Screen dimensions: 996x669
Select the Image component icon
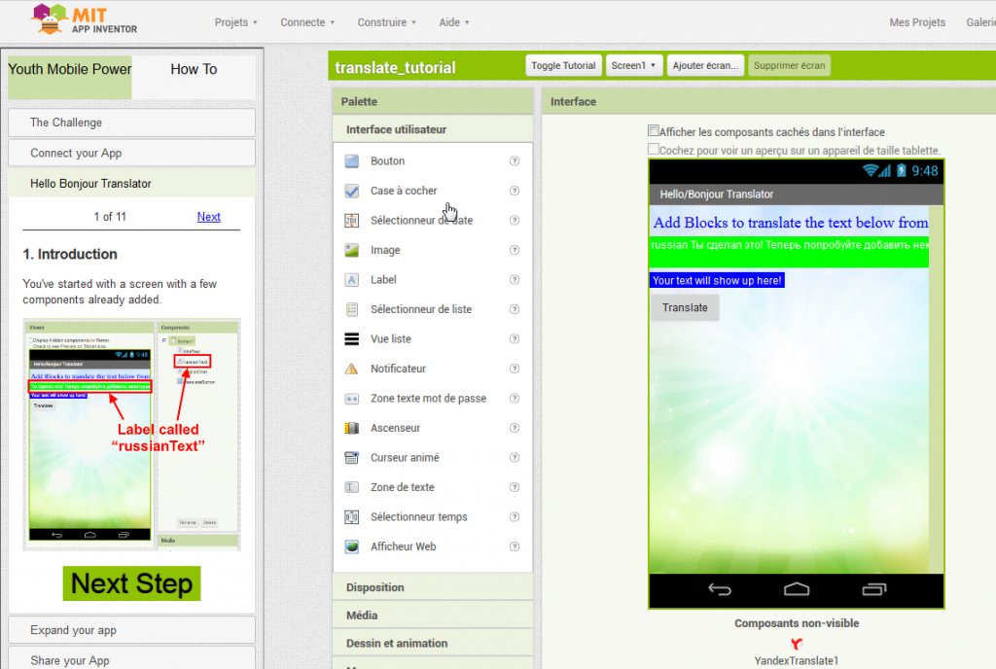coord(352,250)
